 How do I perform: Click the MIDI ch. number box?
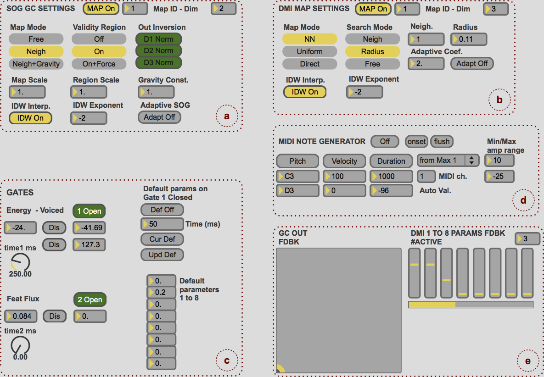tap(426, 177)
